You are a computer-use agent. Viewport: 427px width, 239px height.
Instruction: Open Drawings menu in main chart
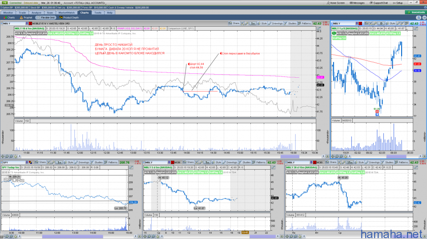pos(275,24)
